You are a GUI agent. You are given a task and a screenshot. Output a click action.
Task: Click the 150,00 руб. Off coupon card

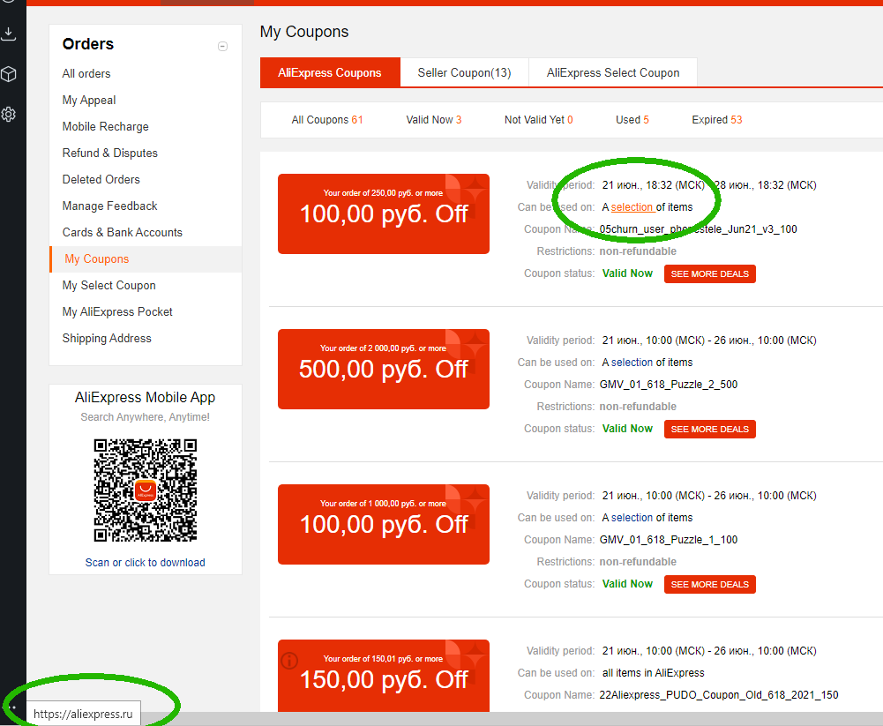click(x=384, y=676)
